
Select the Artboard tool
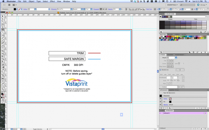tap(3, 81)
